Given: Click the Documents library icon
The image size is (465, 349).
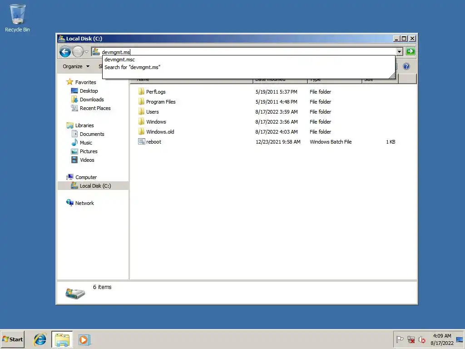Looking at the screenshot, I should pos(74,134).
